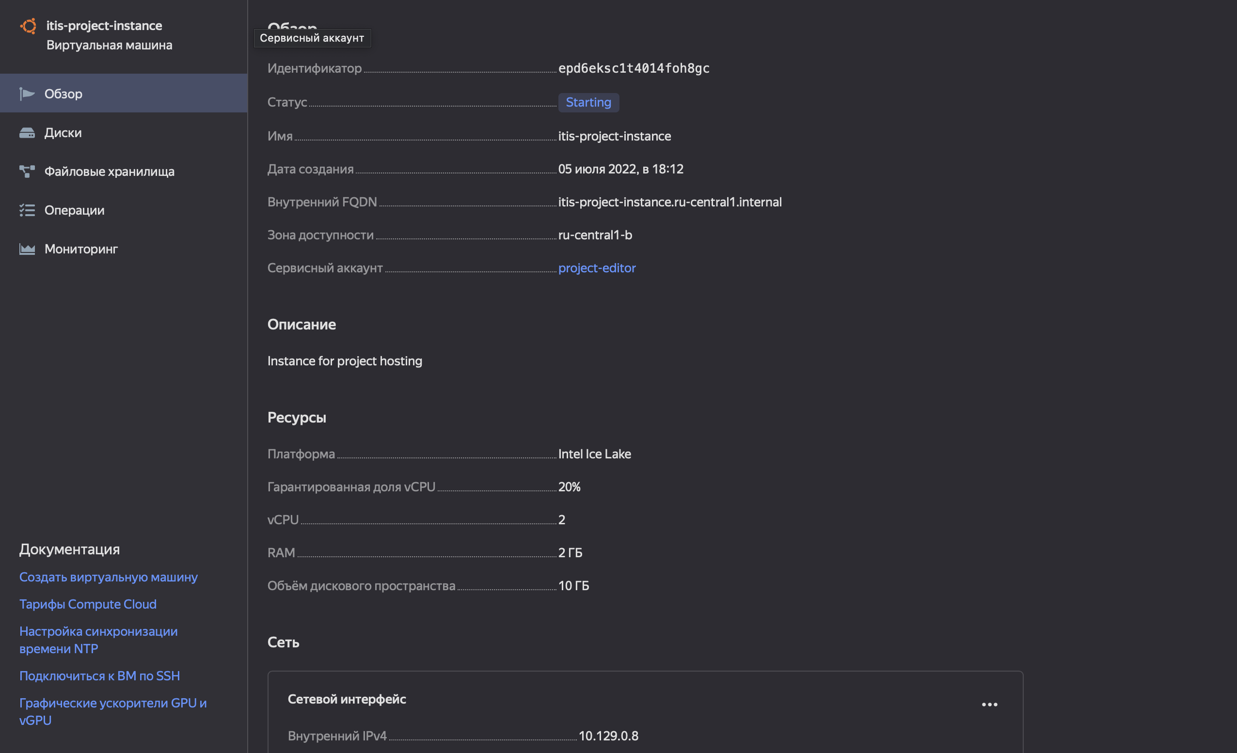This screenshot has height=753, width=1237.
Task: Open the Обзор sidebar section
Action: pos(124,94)
